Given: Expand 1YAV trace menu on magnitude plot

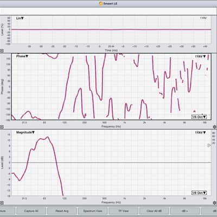Looking at the screenshot, I should pyautogui.click(x=200, y=132).
